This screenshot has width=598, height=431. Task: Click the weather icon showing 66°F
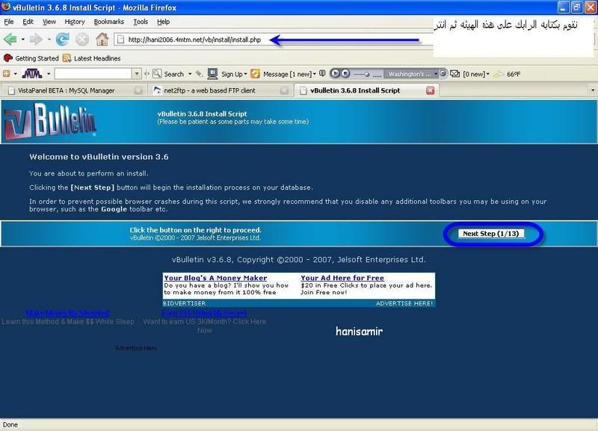pyautogui.click(x=499, y=74)
